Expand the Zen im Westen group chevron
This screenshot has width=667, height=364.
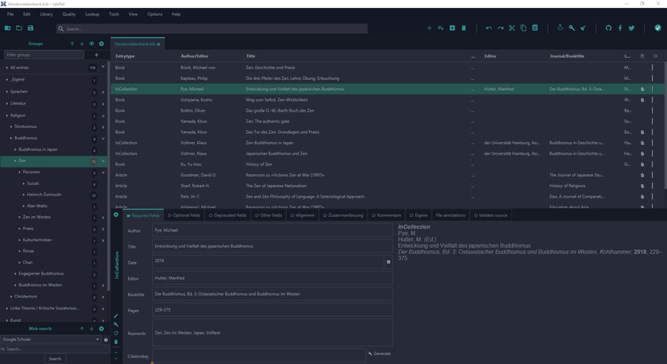tap(103, 218)
